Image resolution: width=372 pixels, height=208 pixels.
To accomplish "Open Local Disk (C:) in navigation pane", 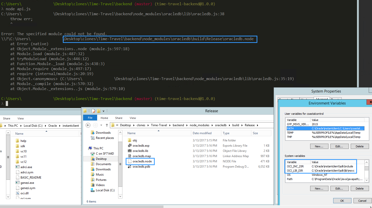I will 105,190.
